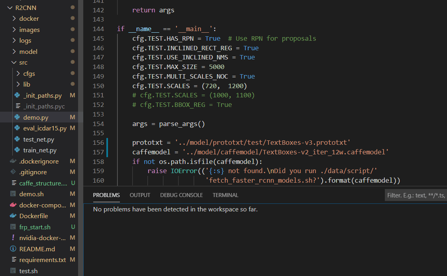Open README.md in the explorer

click(x=37, y=249)
